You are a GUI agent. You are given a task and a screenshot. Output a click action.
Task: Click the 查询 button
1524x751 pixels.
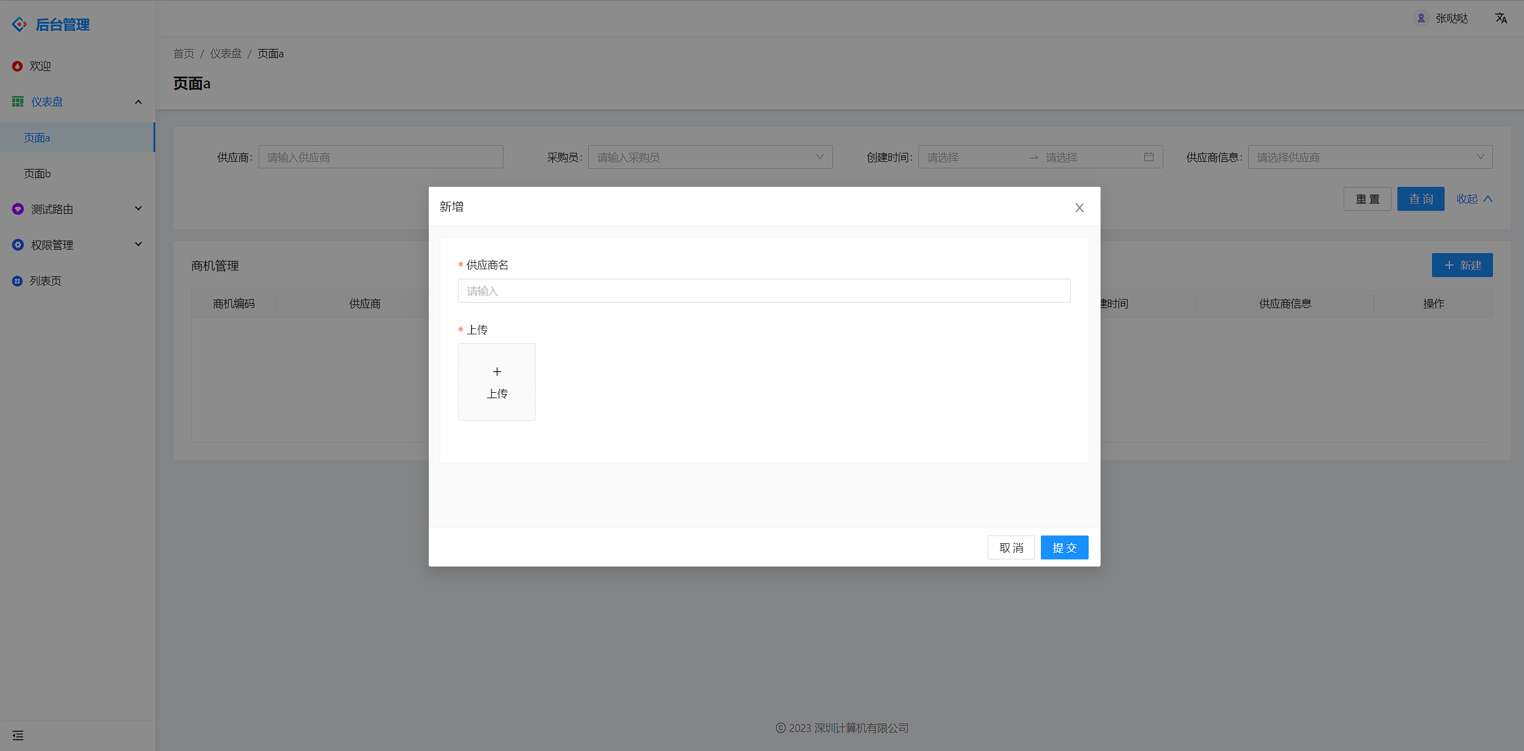[x=1421, y=199]
